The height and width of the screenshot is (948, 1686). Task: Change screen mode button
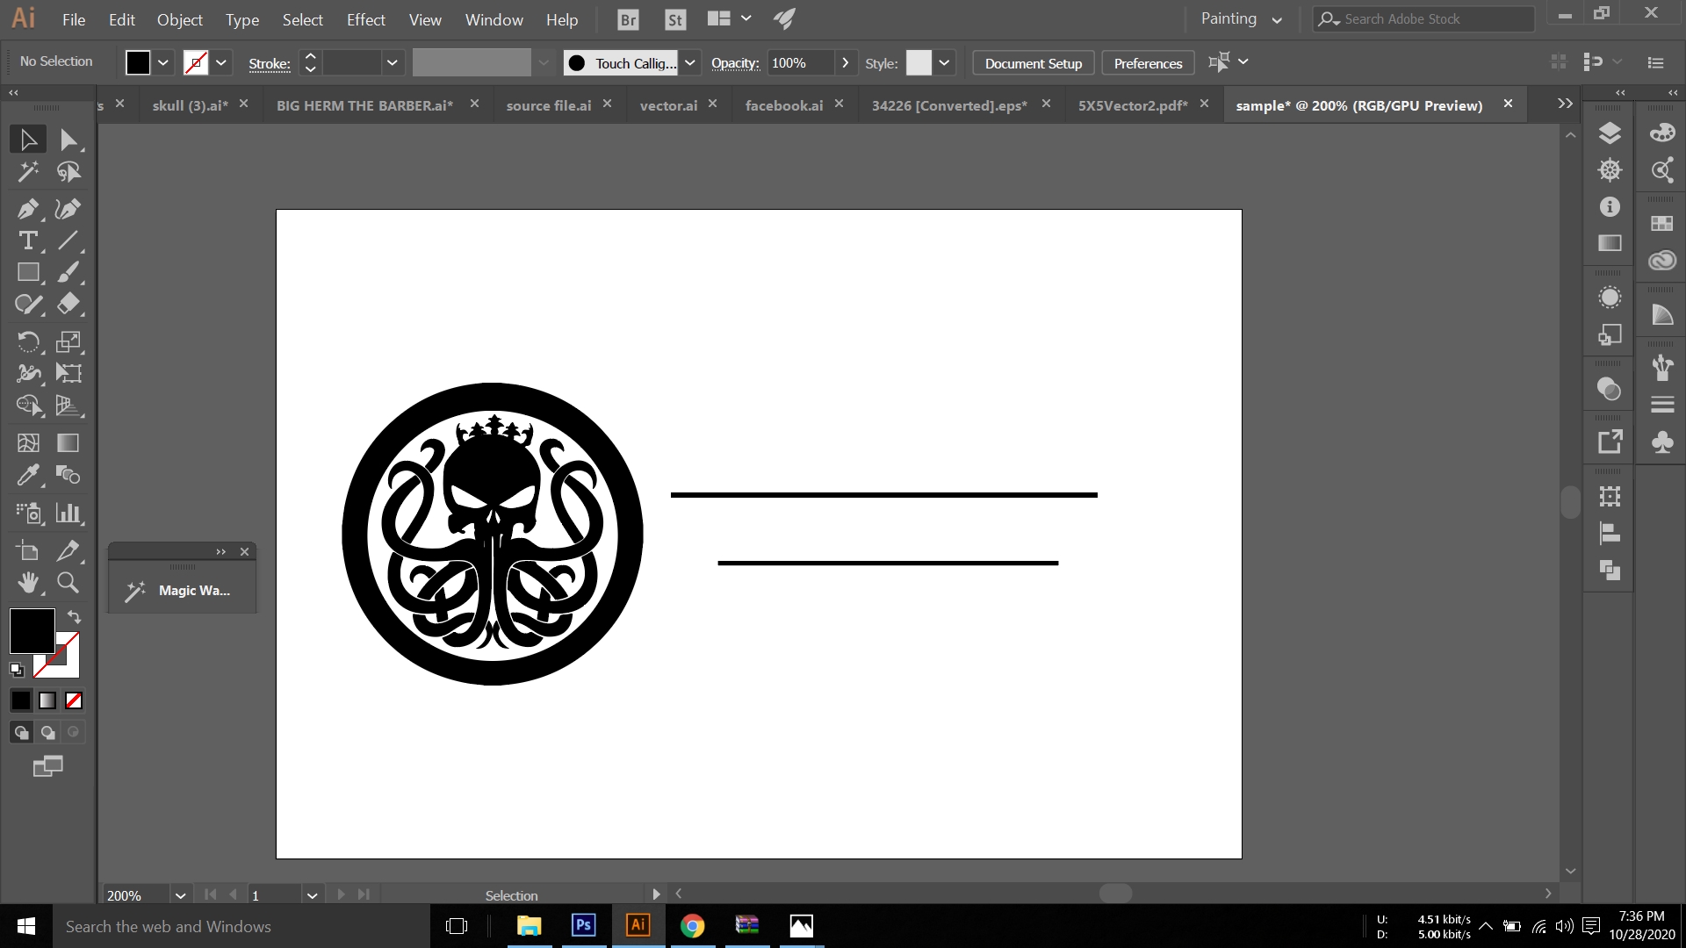47,766
